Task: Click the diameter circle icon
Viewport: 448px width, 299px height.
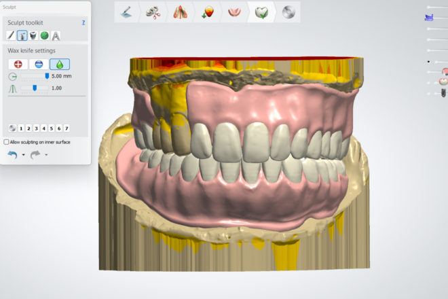Action: [x=13, y=76]
